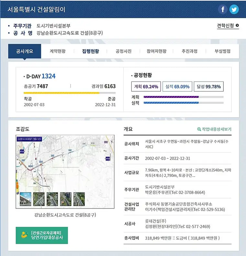This screenshot has width=246, height=256.
Task: Open the third aerial photo thumbnail
Action: (x=52, y=199)
